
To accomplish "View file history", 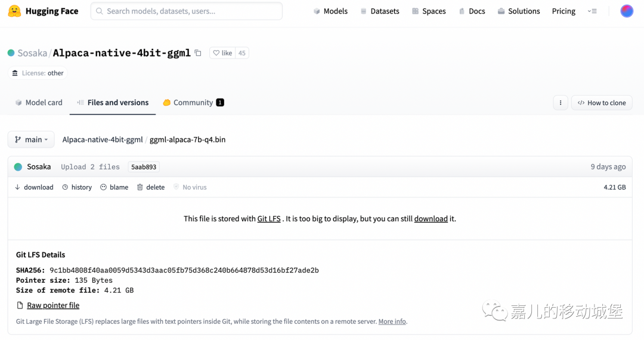I will (x=77, y=187).
